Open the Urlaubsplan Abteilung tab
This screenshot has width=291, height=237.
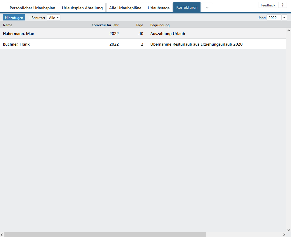pyautogui.click(x=82, y=8)
